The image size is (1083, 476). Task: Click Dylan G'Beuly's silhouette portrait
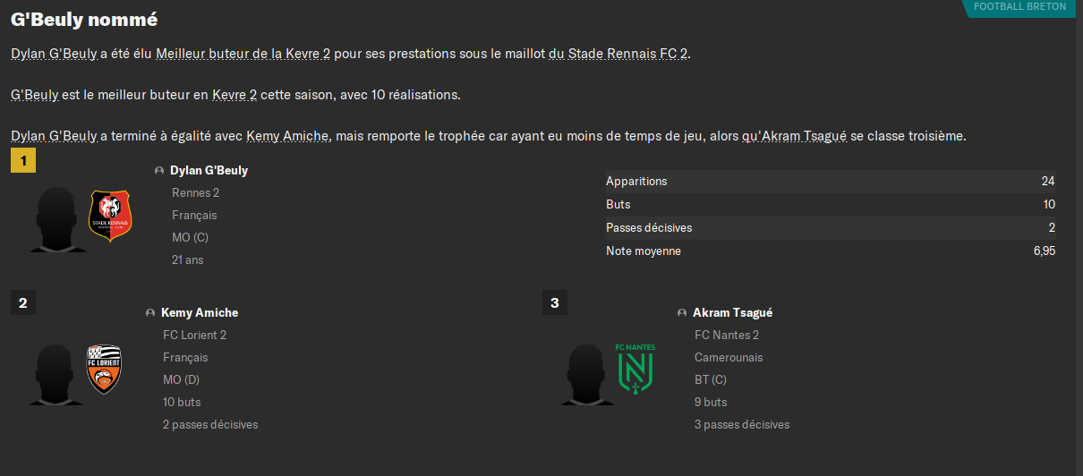coord(56,220)
